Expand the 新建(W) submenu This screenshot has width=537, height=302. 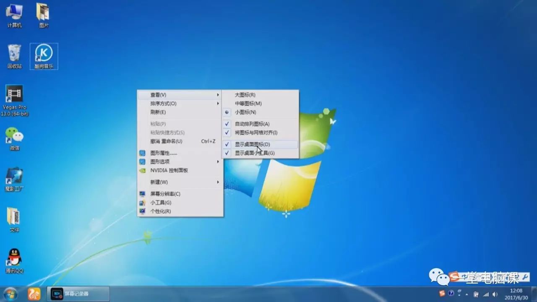pos(180,182)
